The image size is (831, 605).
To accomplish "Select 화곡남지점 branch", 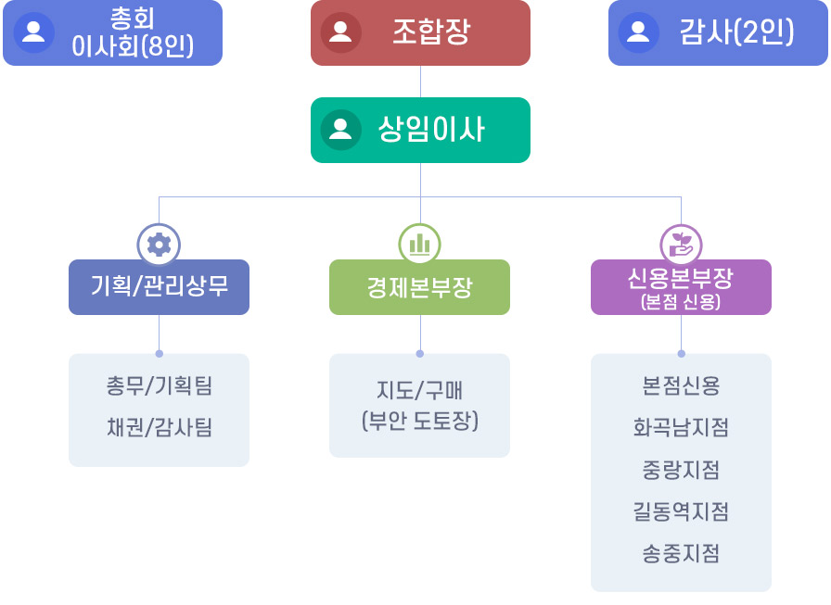I will (681, 427).
